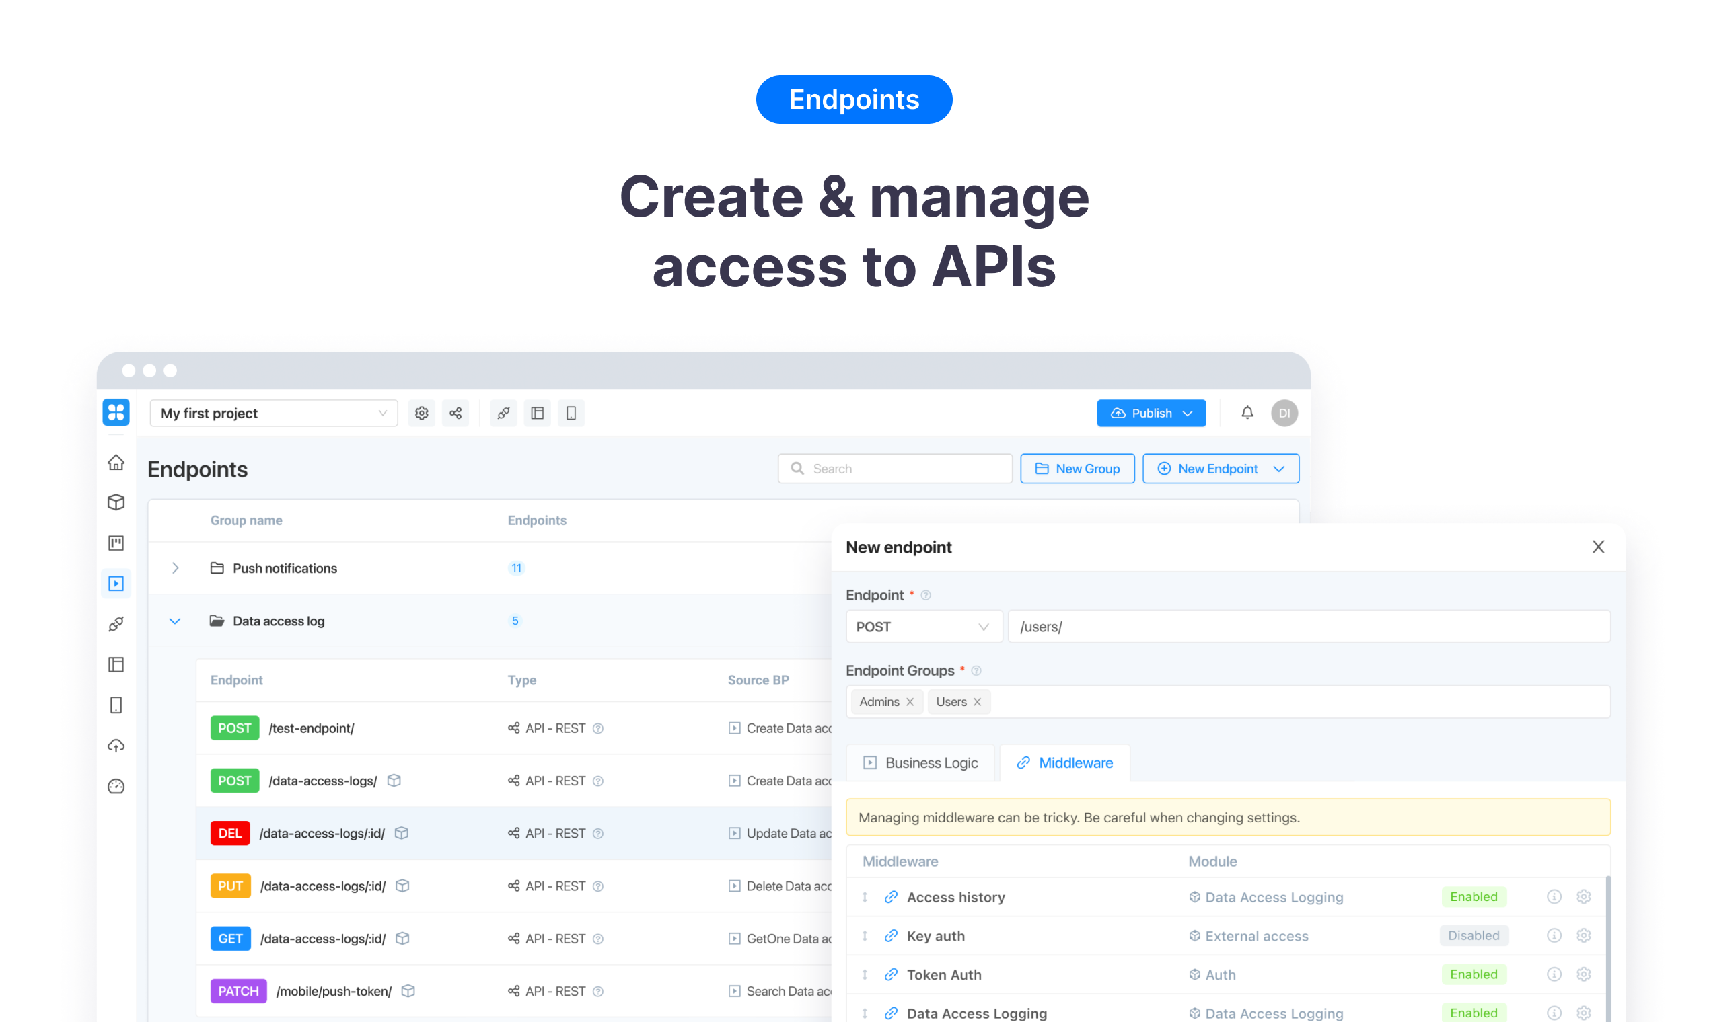Toggle Token Auth Enabled badge
Viewport: 1709px width, 1022px height.
click(1474, 974)
